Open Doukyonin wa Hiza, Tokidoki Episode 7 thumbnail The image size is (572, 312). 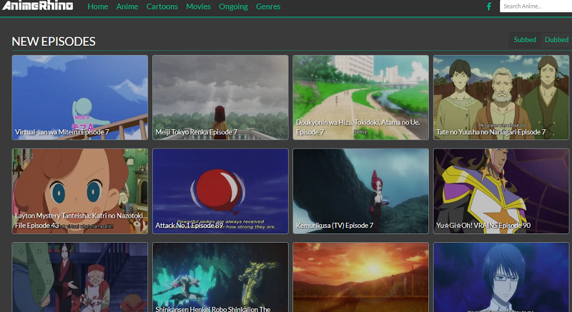361,97
